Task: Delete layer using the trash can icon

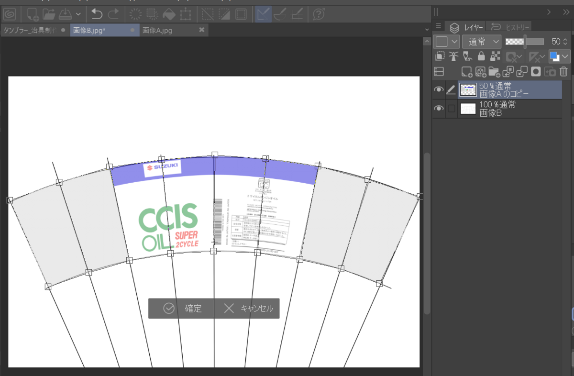Action: (x=563, y=72)
